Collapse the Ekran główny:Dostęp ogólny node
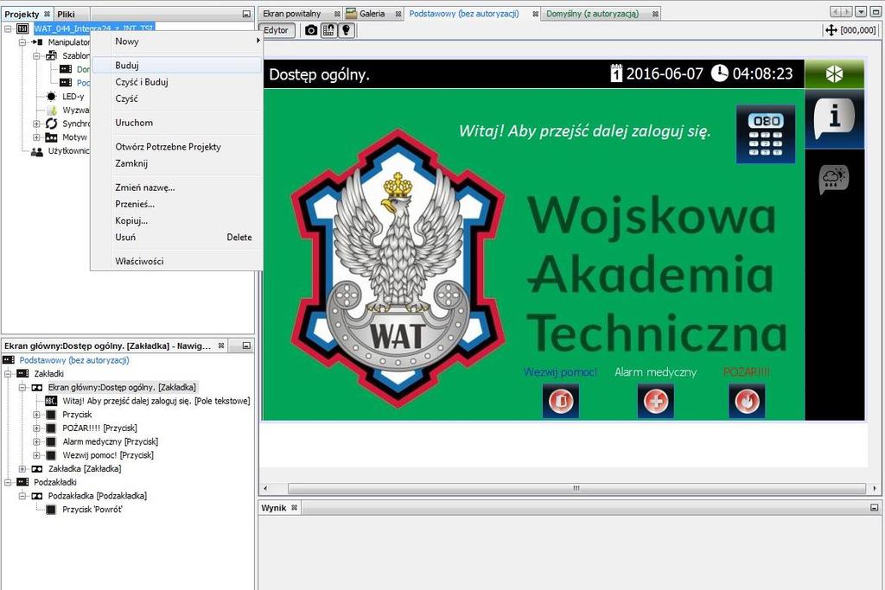The width and height of the screenshot is (885, 590). (x=22, y=388)
